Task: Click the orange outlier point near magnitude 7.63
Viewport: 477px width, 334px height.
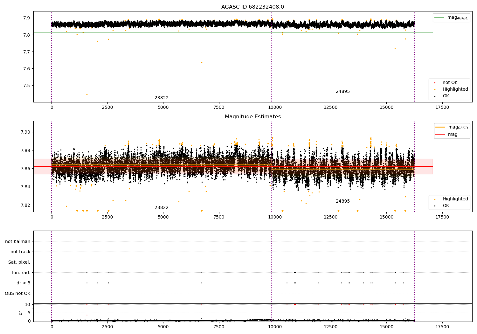Action: 202,62
